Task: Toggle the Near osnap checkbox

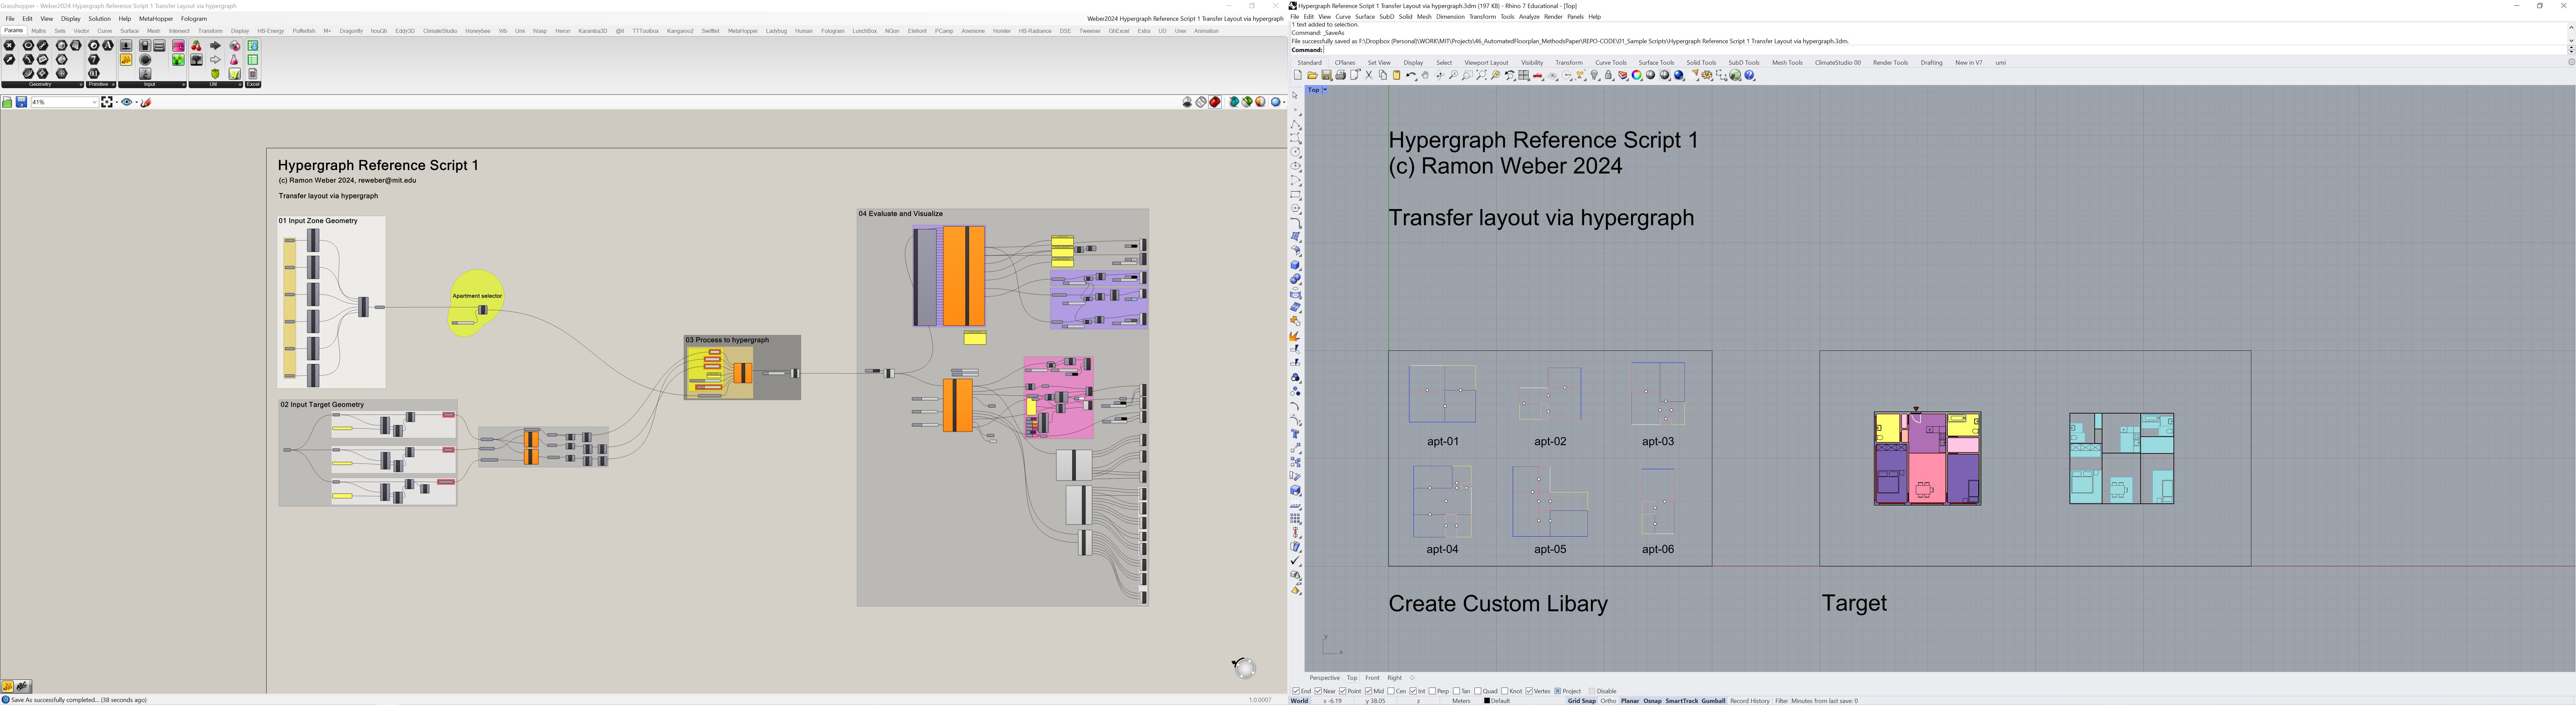Action: 1318,691
